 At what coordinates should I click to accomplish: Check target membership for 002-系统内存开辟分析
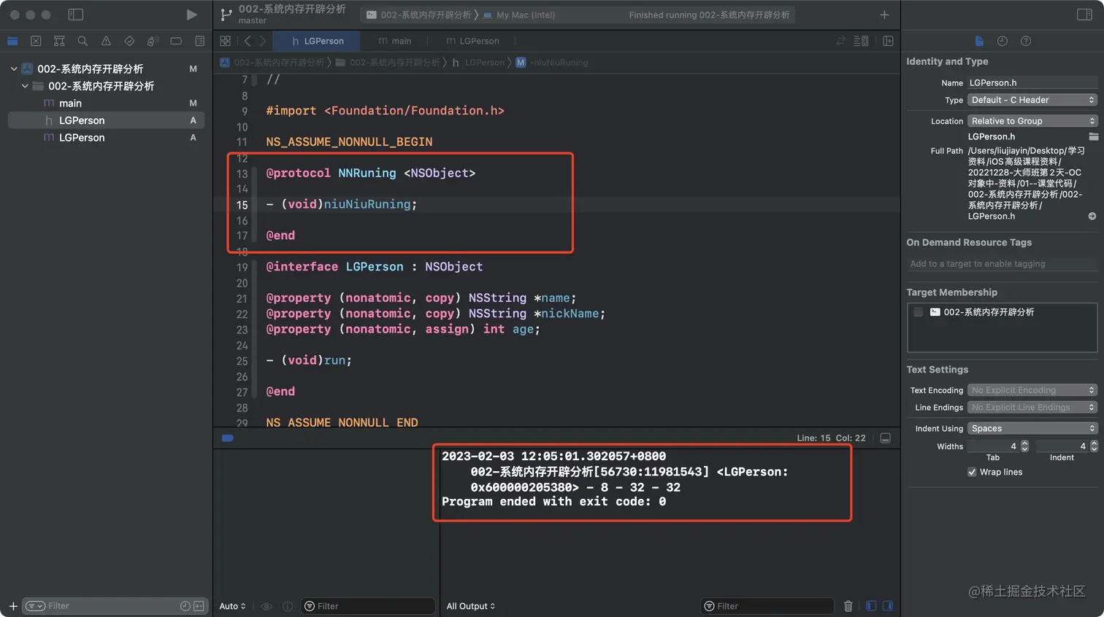point(919,312)
